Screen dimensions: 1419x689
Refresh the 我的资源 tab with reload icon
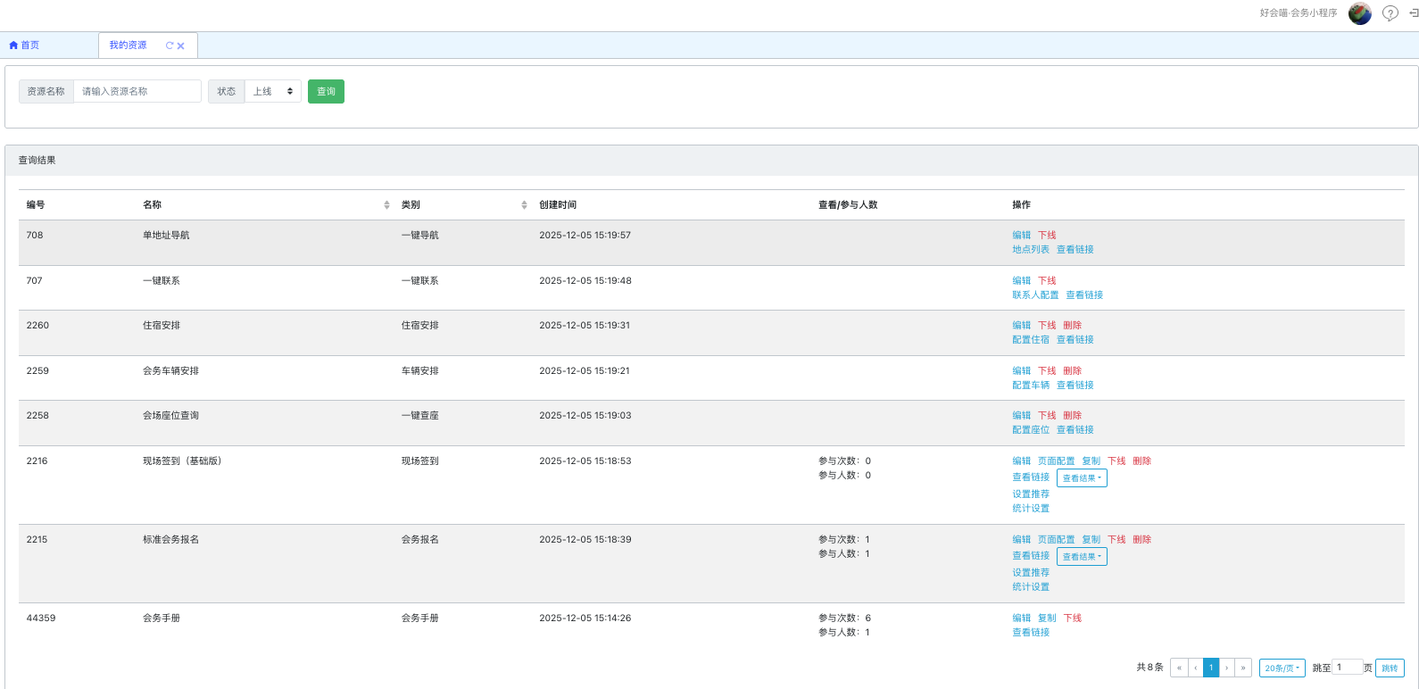coord(170,46)
